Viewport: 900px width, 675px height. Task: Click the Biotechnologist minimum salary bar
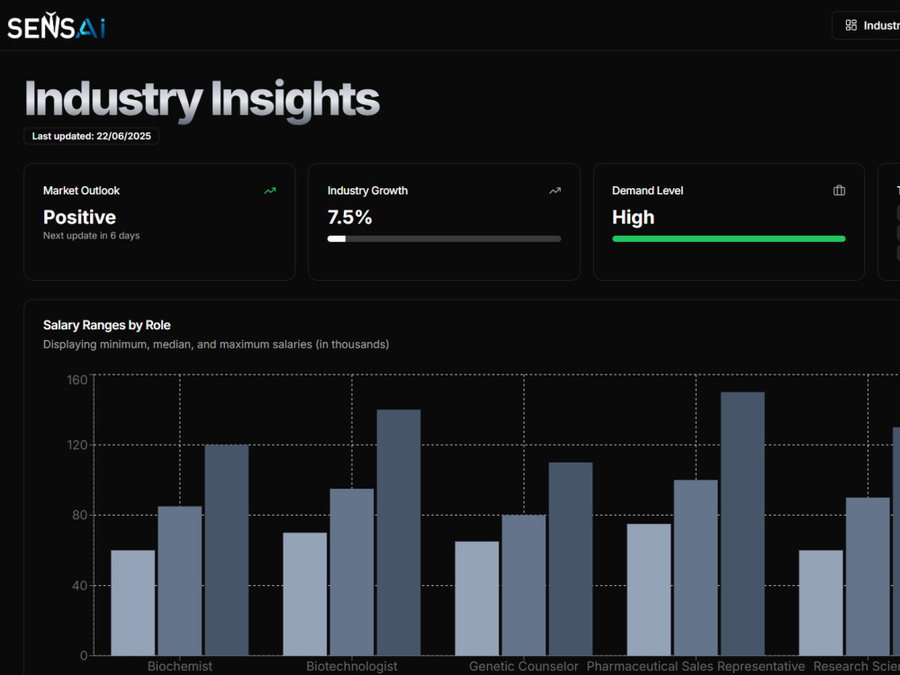(305, 594)
